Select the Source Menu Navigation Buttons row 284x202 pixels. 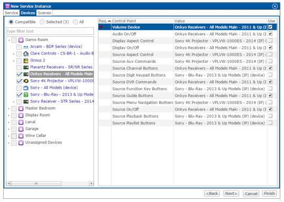coord(187,102)
